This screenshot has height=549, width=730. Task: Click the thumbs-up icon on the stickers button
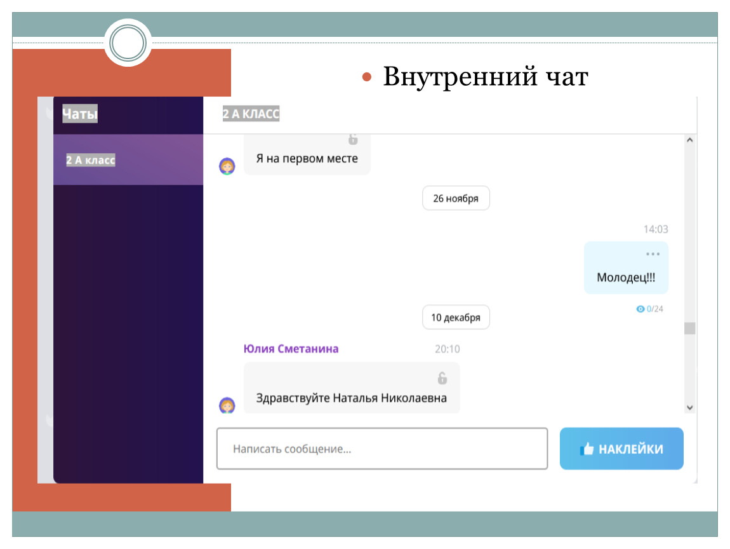pyautogui.click(x=587, y=449)
